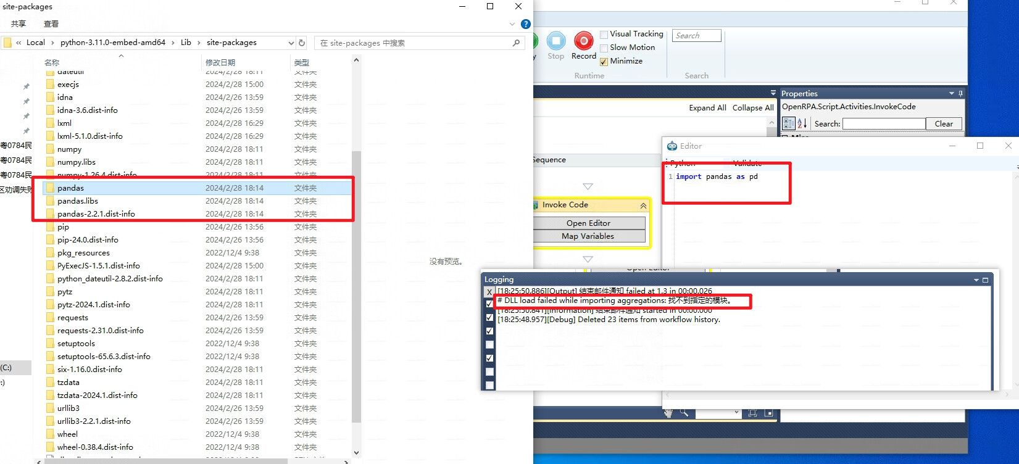The width and height of the screenshot is (1019, 464).
Task: Click the X clear icon in Logging
Action: coord(489,291)
